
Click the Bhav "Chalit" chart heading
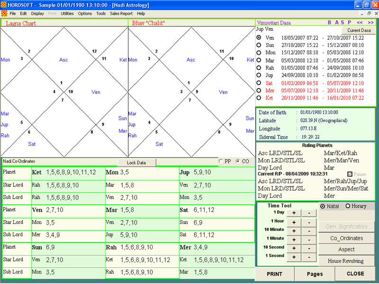click(148, 23)
